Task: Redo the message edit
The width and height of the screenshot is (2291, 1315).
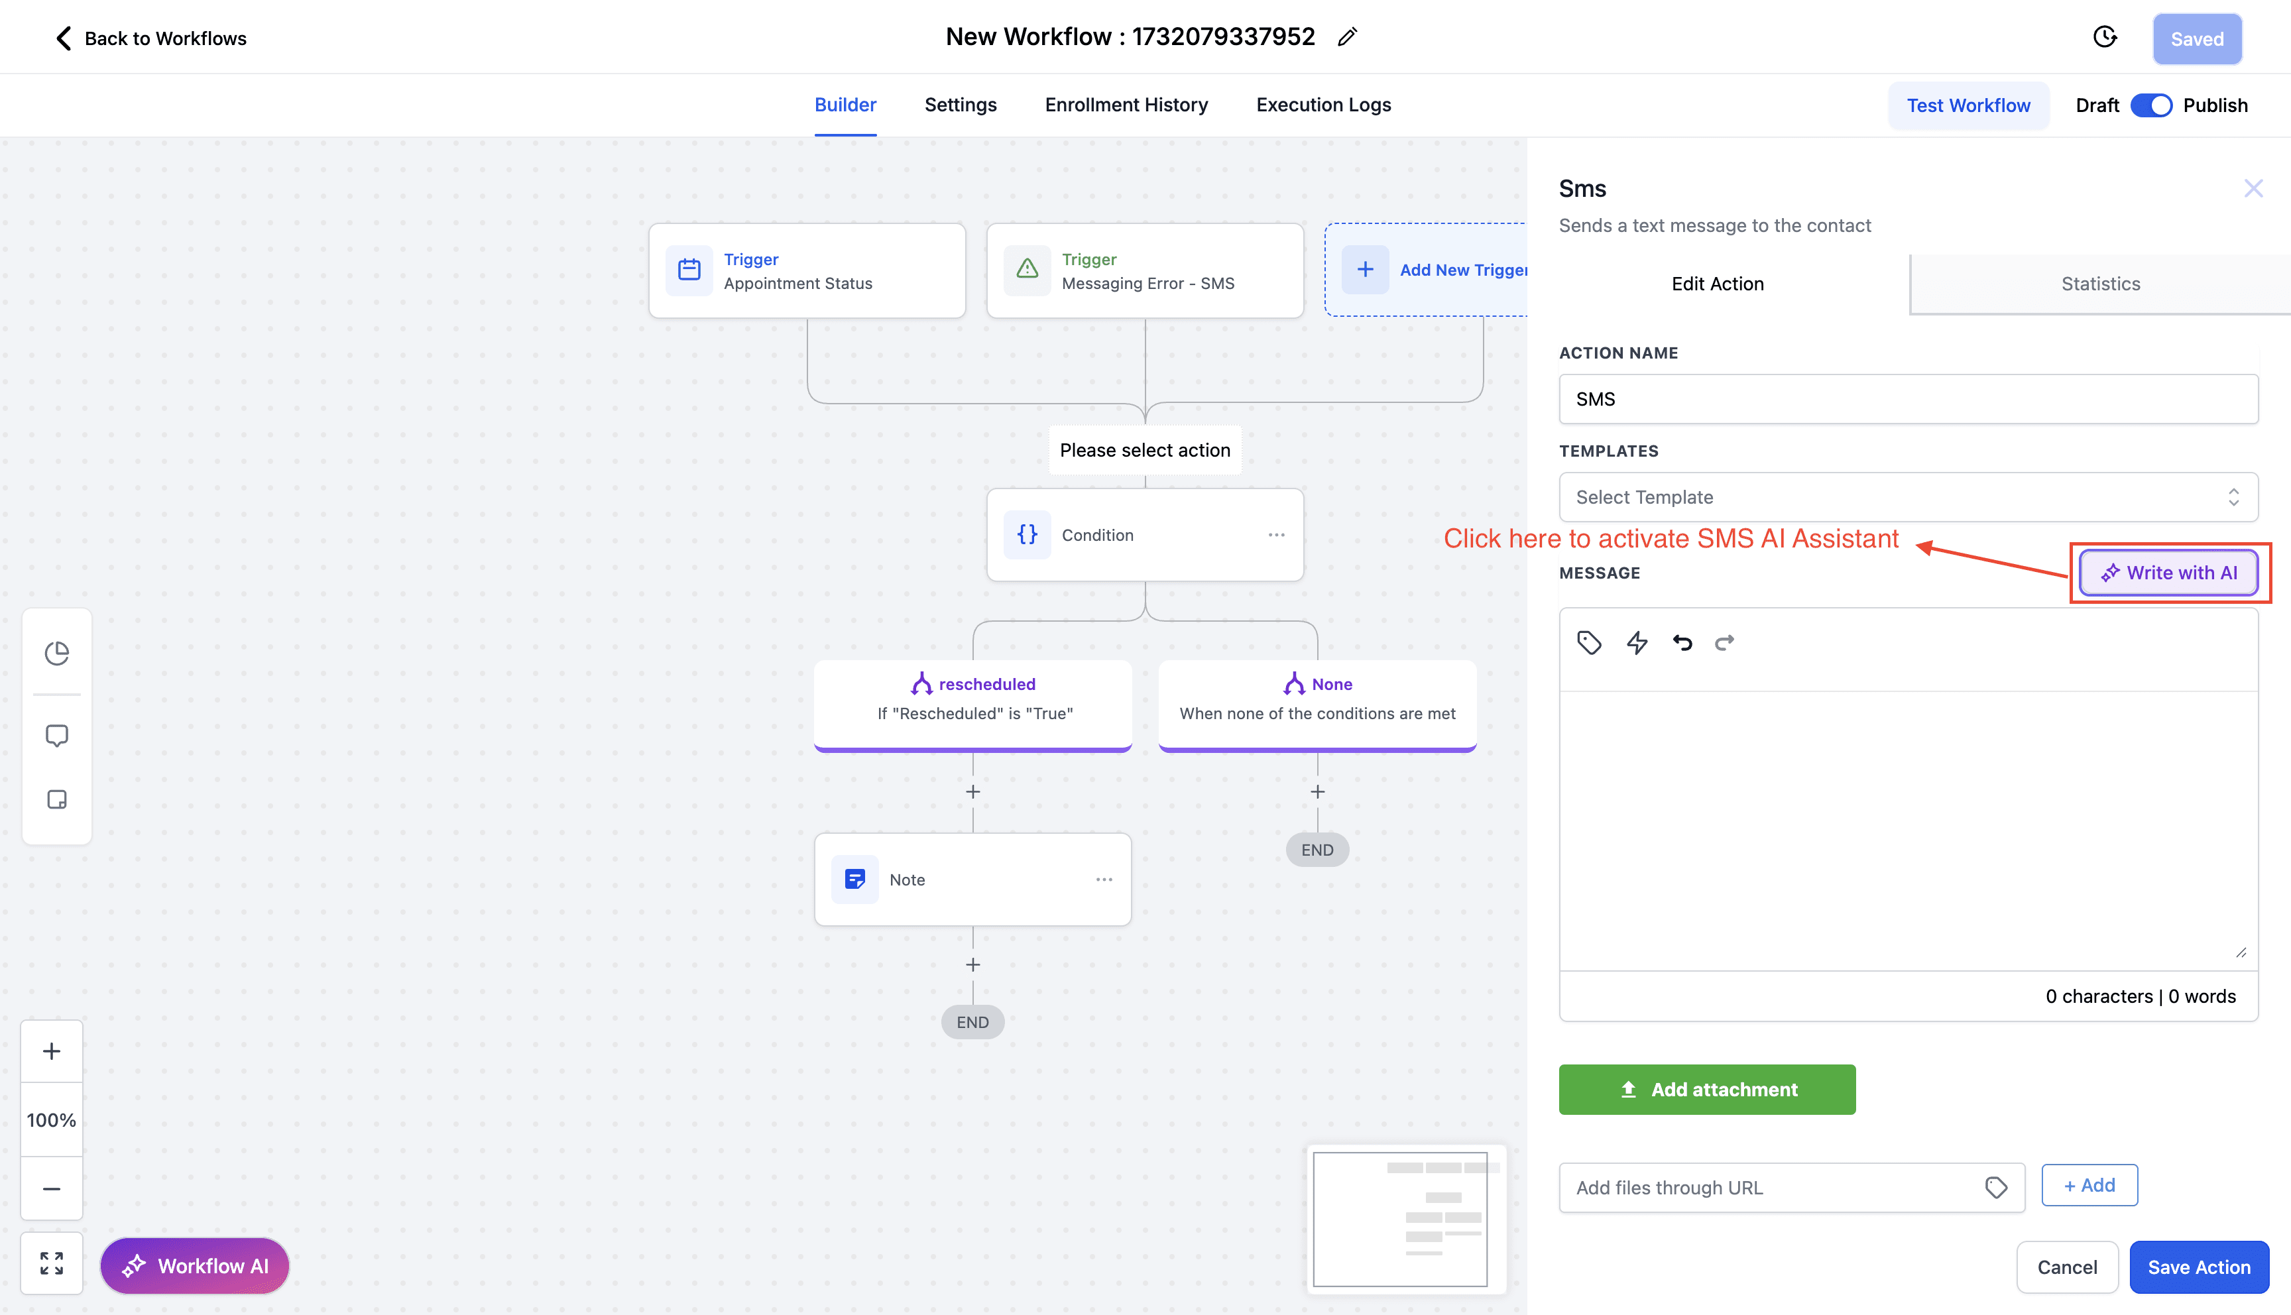Action: pyautogui.click(x=1725, y=642)
